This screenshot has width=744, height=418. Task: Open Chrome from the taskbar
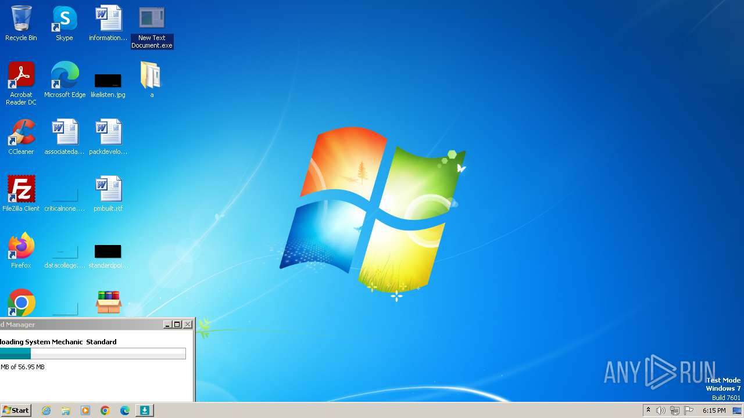(x=105, y=410)
